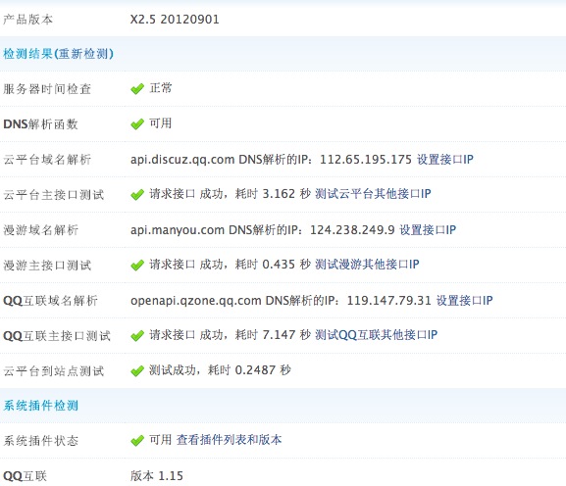This screenshot has height=486, width=566.
Task: Click the 耗时 3.162 秒 result text
Action: 273,194
